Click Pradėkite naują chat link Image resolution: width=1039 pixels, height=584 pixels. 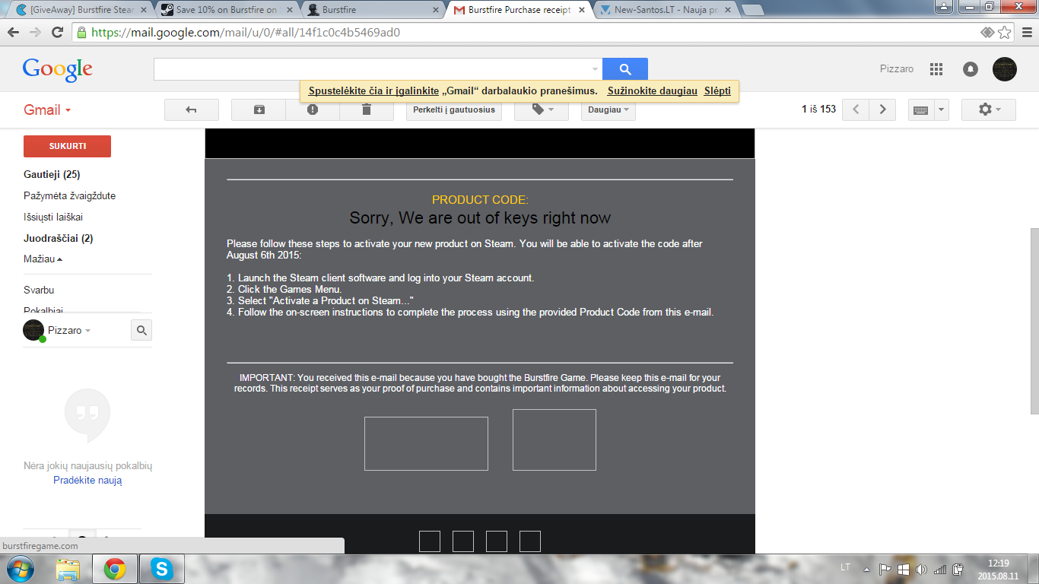87,481
